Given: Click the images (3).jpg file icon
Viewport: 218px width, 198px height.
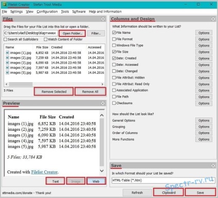Looking at the screenshot, I should coord(7,63).
